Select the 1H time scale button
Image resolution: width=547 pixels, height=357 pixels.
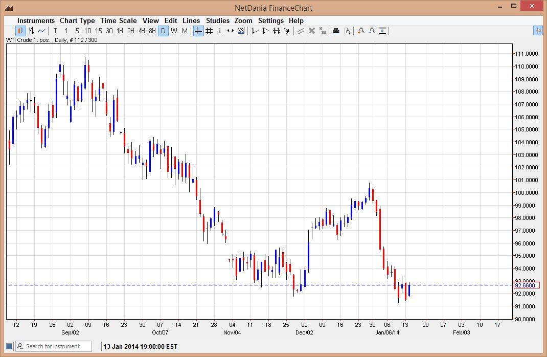120,31
